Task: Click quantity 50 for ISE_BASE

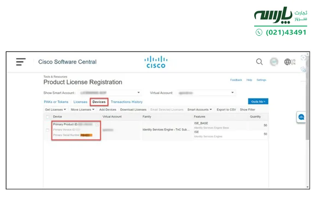Action: [x=265, y=125]
